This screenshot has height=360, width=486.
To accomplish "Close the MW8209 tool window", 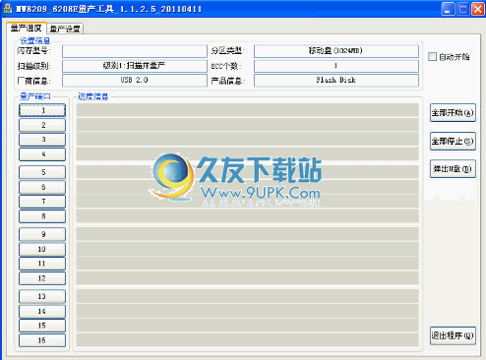I will coord(478,9).
